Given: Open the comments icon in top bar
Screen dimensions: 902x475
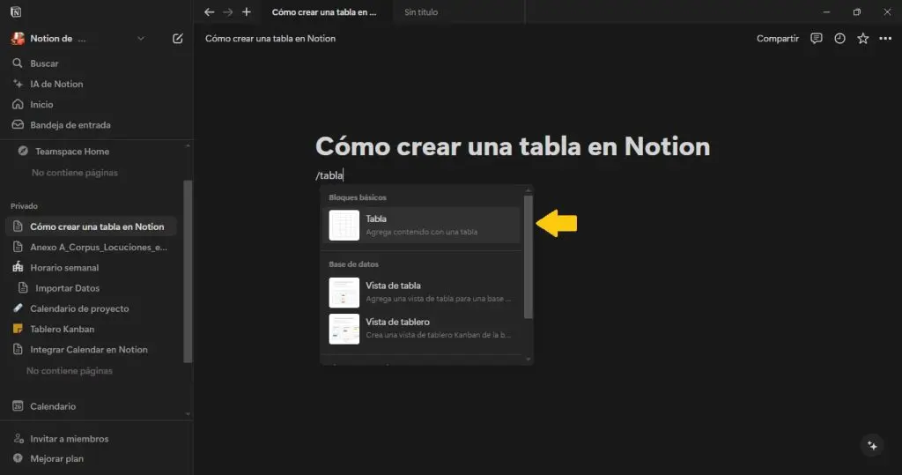Looking at the screenshot, I should (817, 39).
